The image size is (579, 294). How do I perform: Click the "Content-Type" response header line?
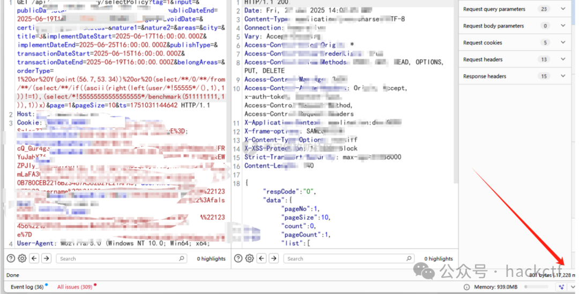[x=324, y=19]
